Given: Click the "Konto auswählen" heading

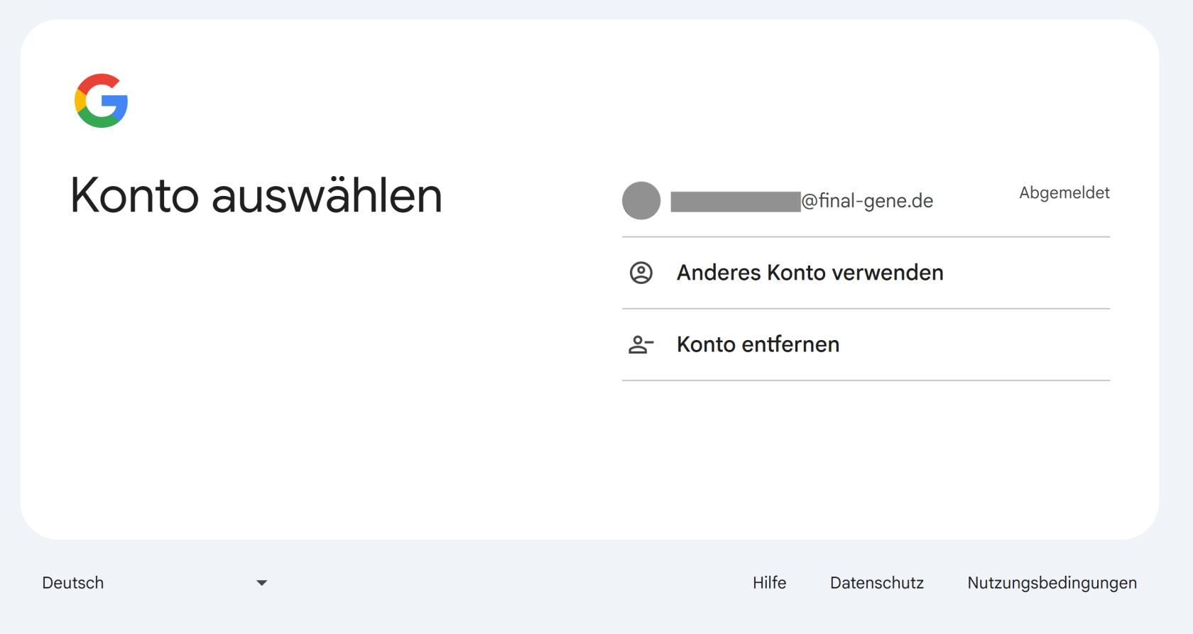Looking at the screenshot, I should pos(256,196).
